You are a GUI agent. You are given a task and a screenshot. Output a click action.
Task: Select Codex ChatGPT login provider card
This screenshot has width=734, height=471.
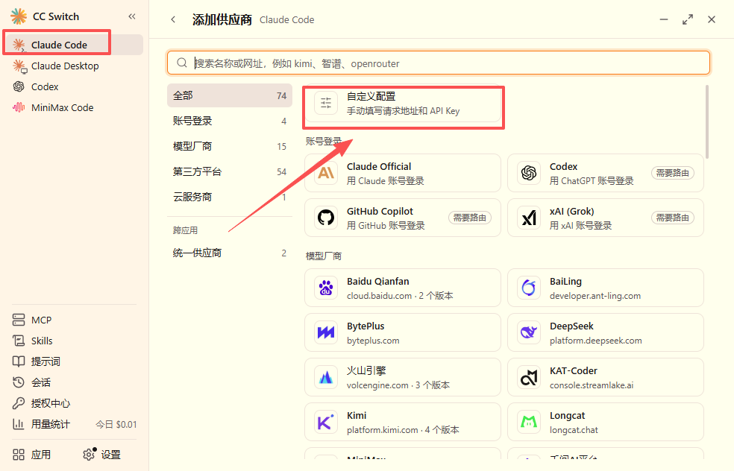606,173
